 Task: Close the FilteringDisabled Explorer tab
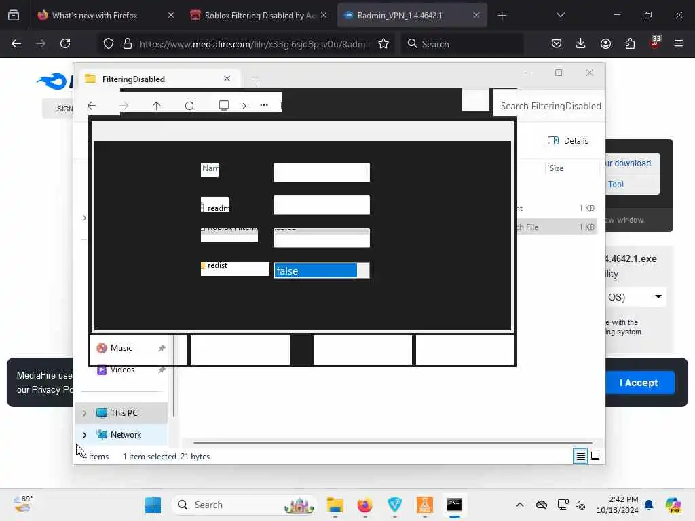tap(227, 79)
